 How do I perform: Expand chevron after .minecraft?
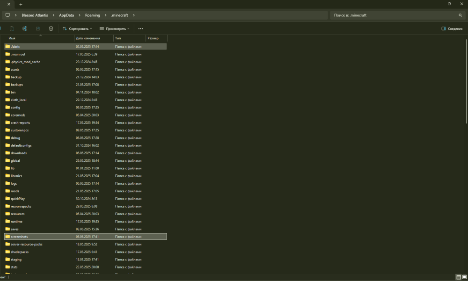pyautogui.click(x=134, y=15)
